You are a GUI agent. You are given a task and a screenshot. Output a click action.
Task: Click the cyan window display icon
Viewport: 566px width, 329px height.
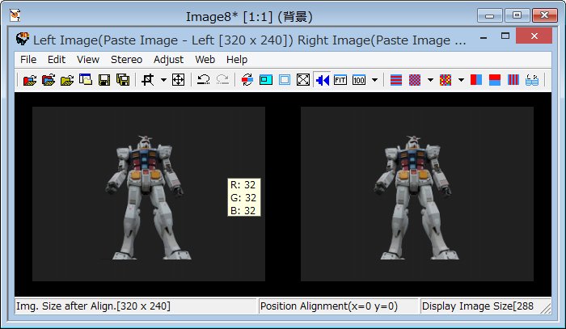point(266,80)
